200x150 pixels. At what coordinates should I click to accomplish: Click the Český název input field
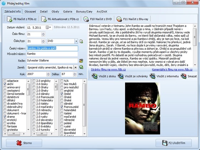[52, 48]
